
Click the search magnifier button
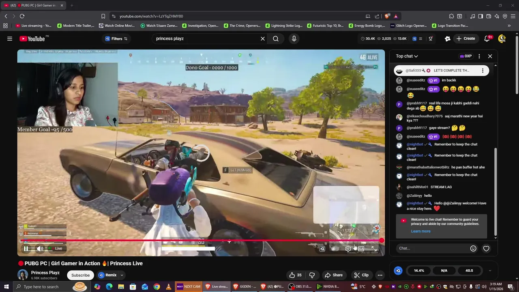[276, 39]
